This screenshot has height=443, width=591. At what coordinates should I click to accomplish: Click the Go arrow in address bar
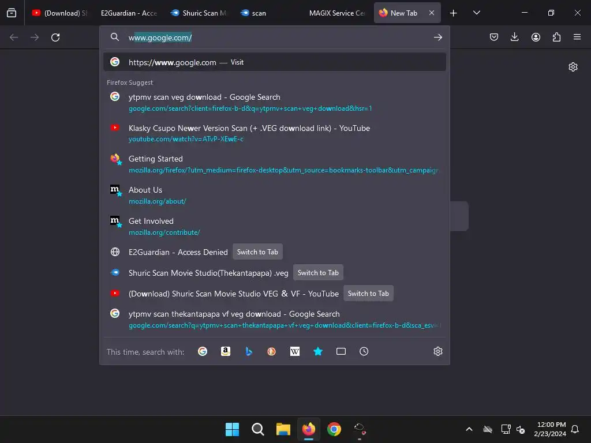[437, 37]
